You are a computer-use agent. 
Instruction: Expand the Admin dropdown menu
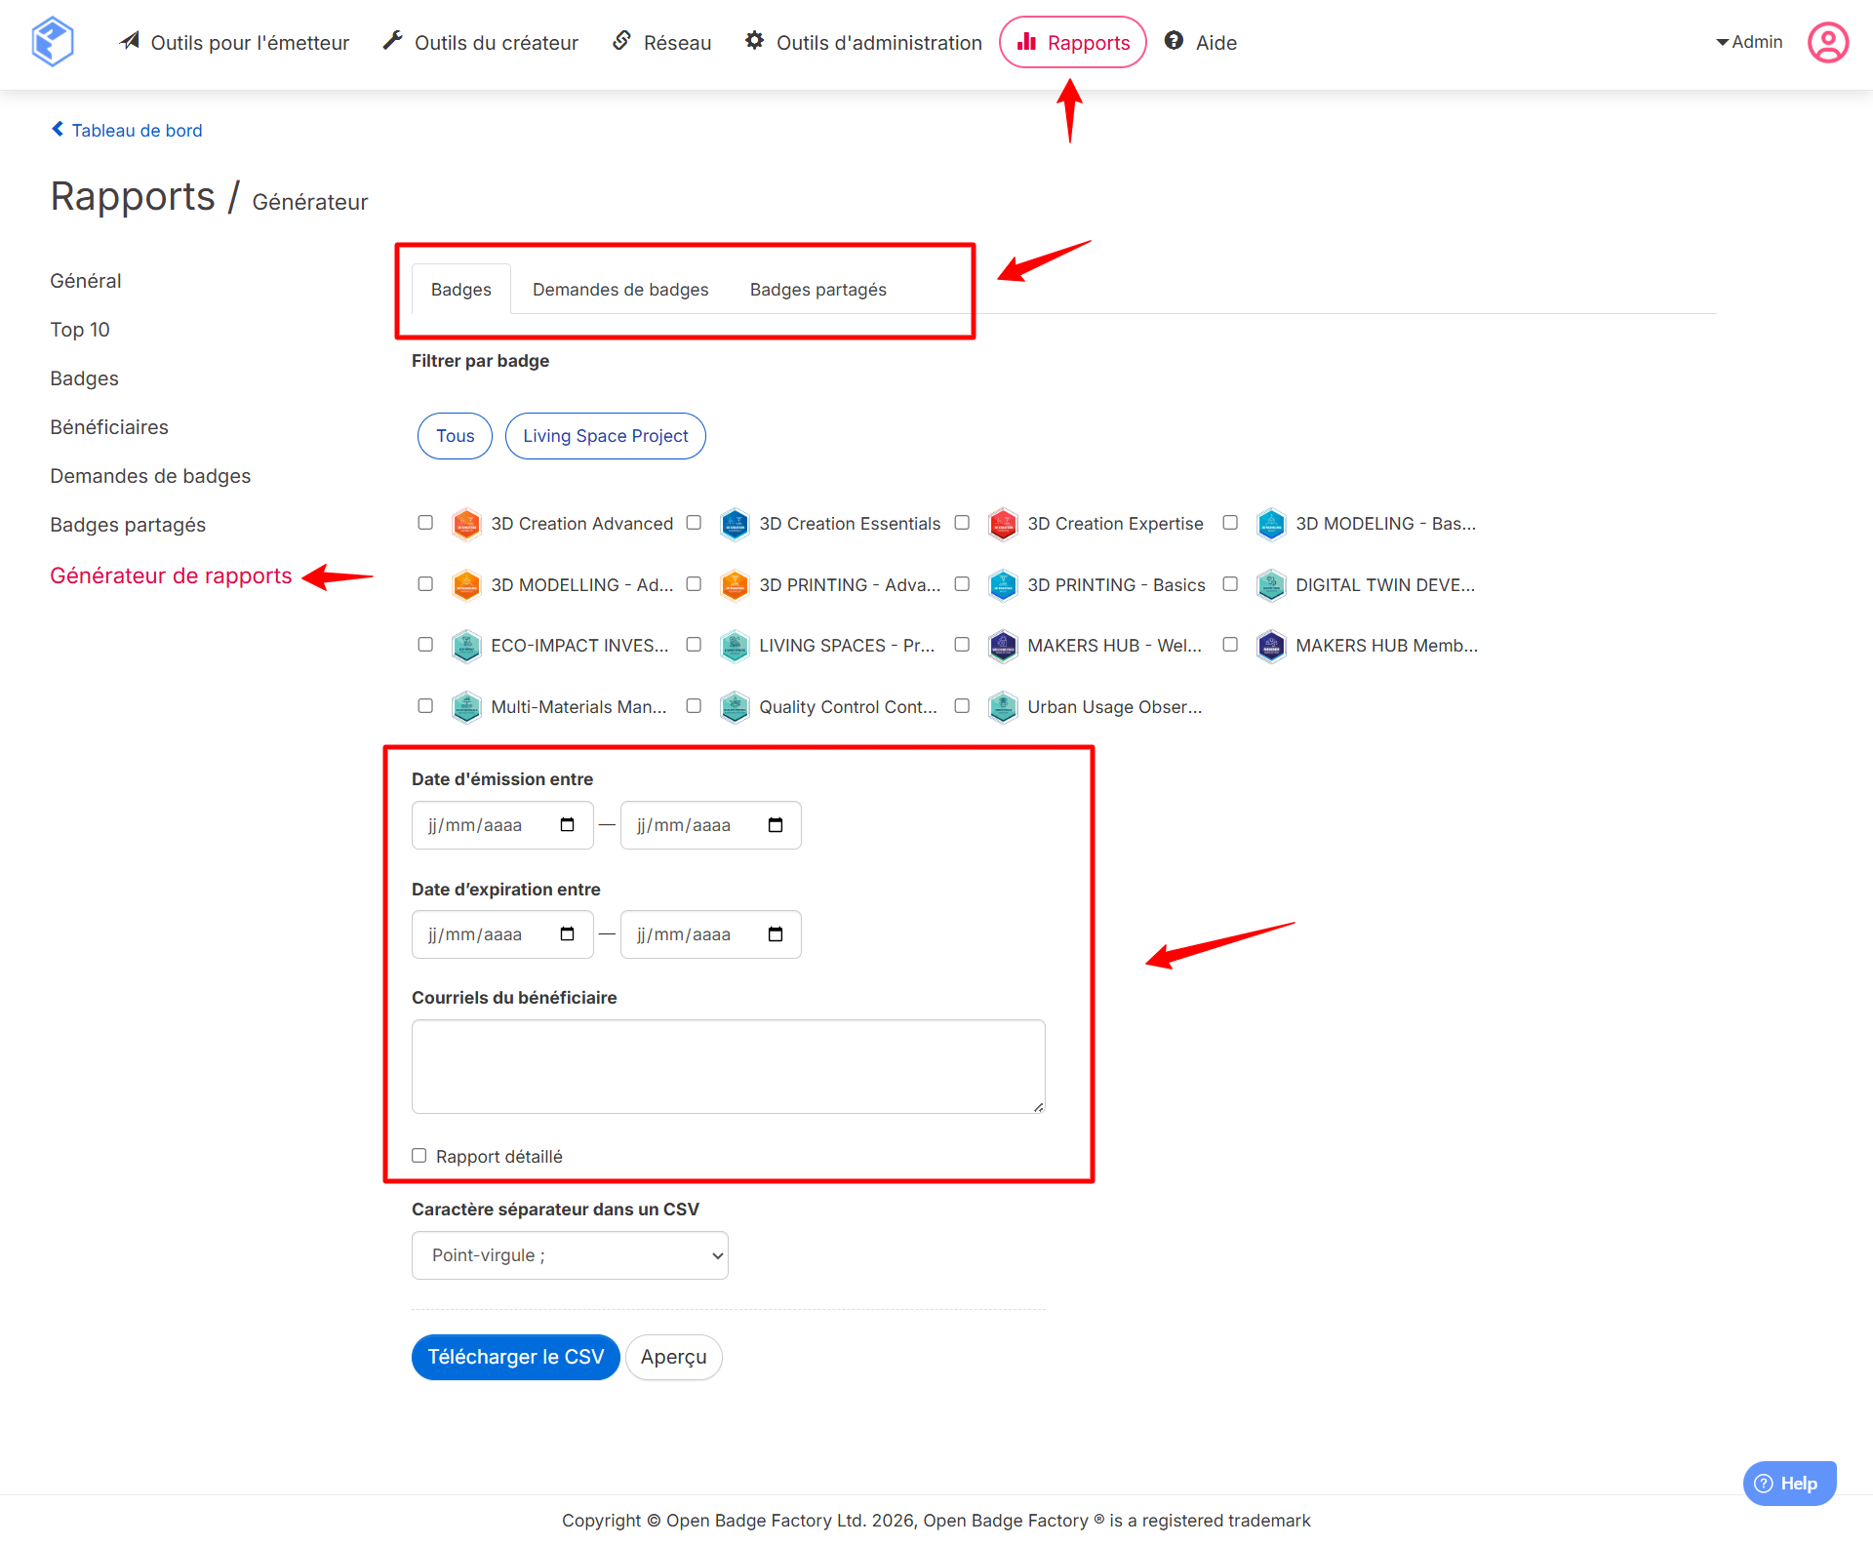pos(1749,42)
